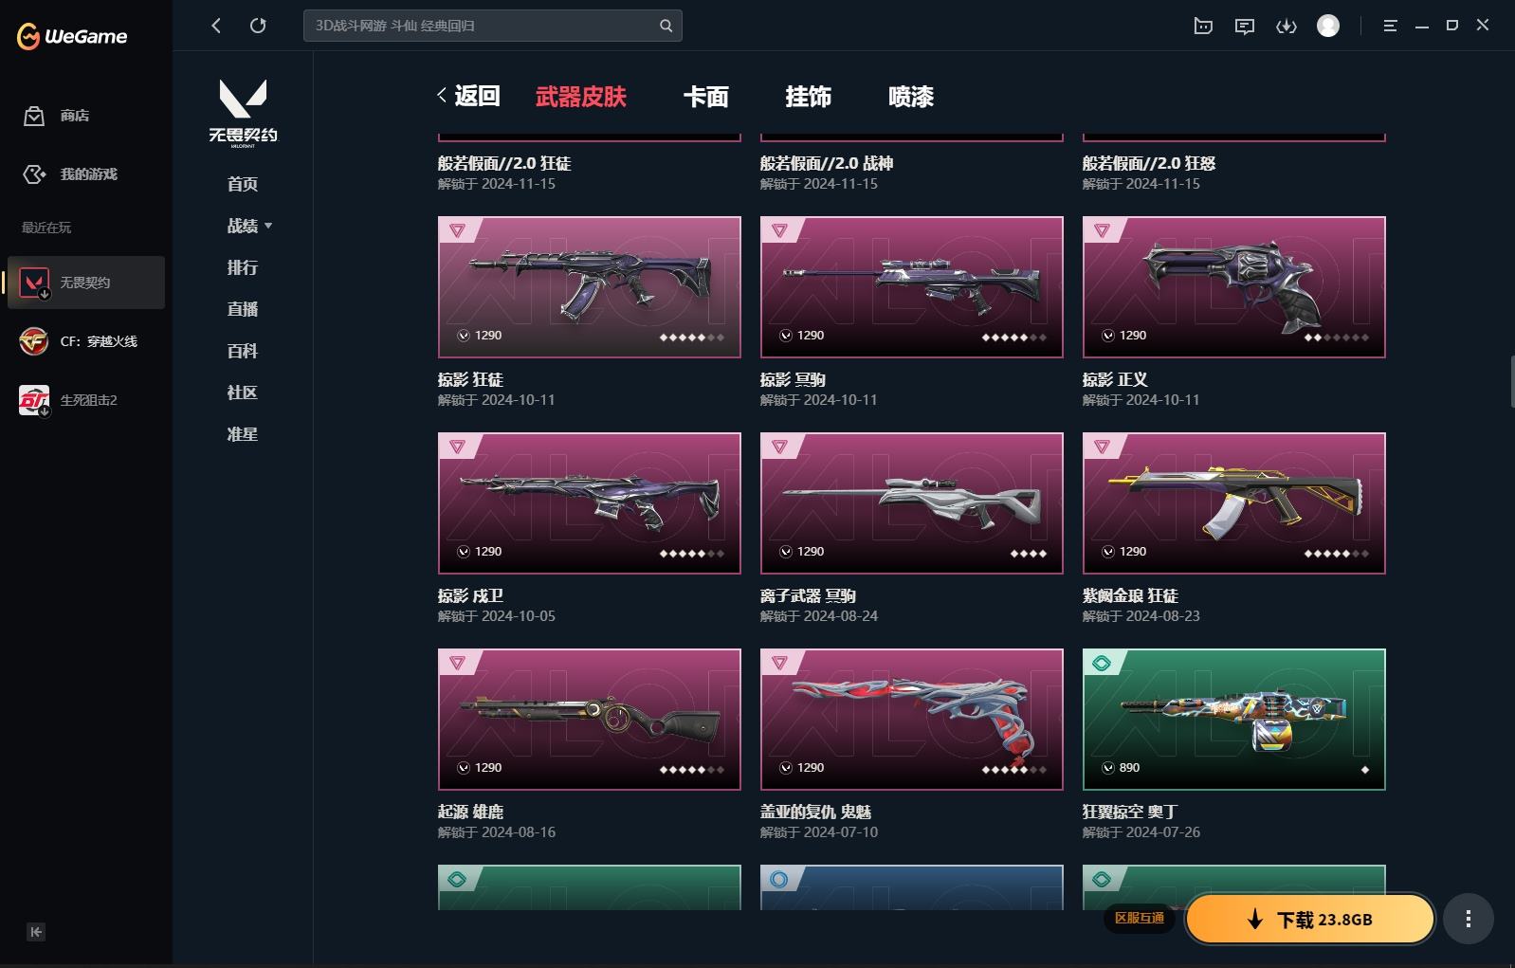This screenshot has height=968, width=1515.
Task: Switch to the 卡面 tab
Action: point(706,97)
